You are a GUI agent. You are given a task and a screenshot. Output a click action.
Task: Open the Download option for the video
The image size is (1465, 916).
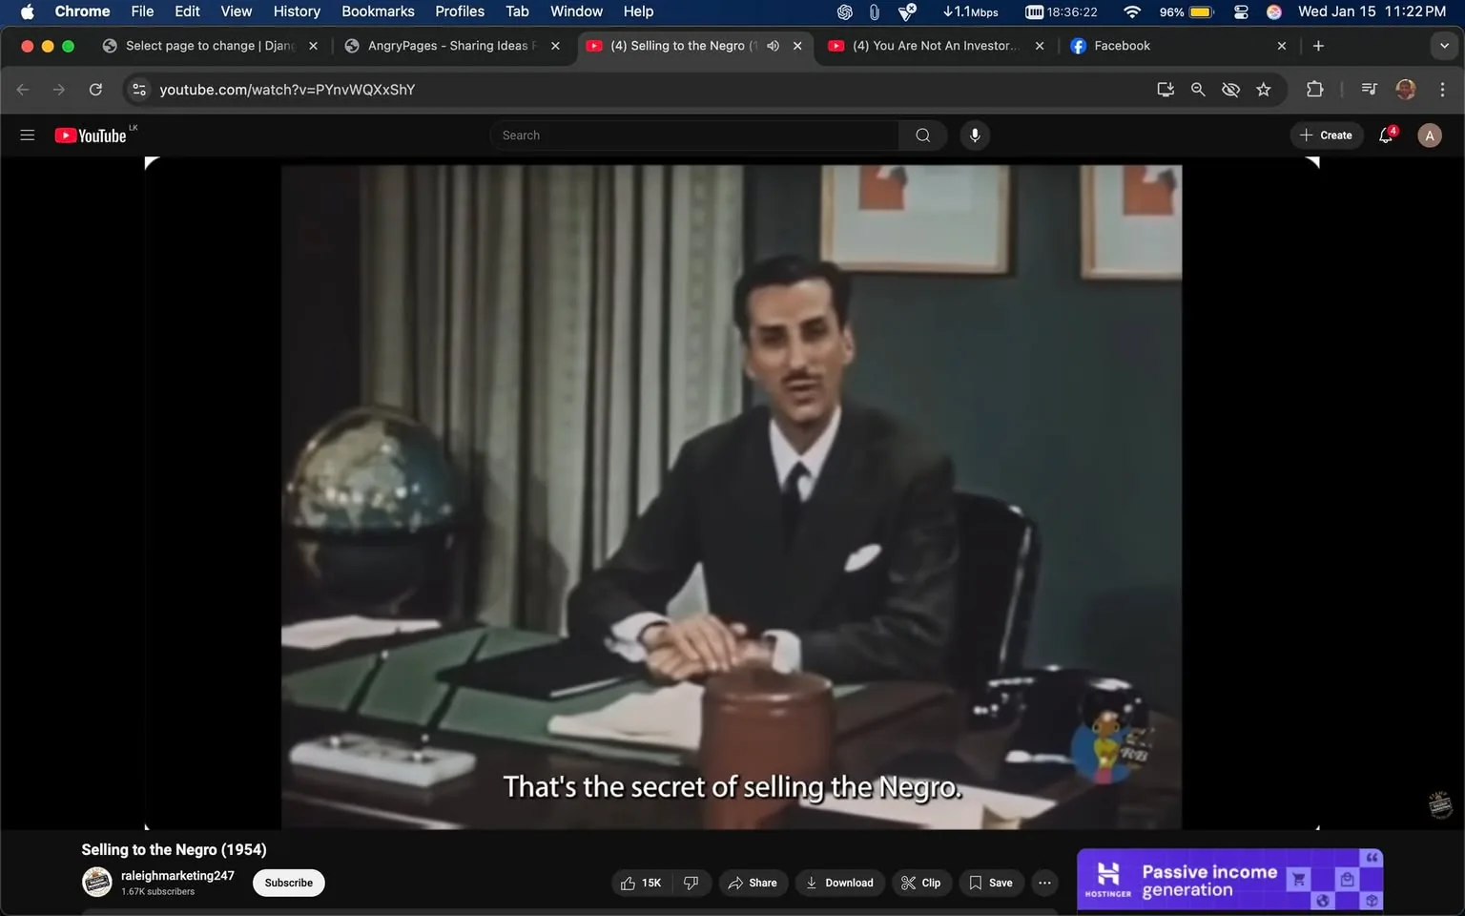click(839, 883)
